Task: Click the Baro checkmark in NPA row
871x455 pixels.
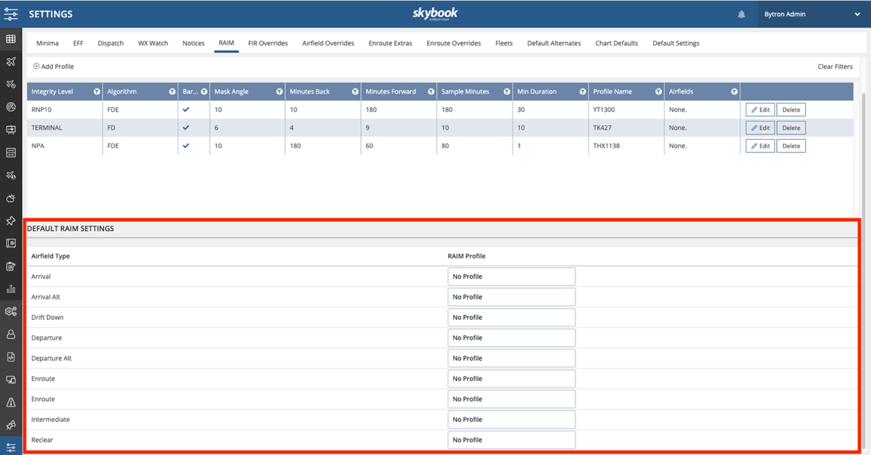Action: click(x=186, y=145)
